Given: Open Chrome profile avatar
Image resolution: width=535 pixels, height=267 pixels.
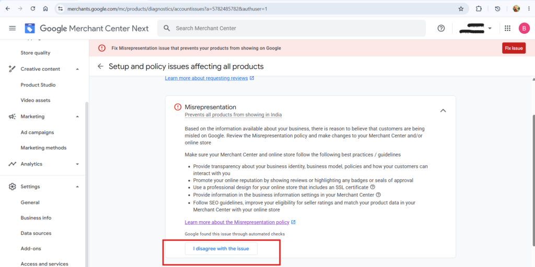Looking at the screenshot, I should 516,9.
